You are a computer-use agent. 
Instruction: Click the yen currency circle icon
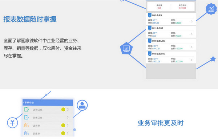(12, 123)
